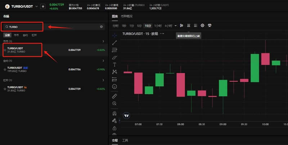This screenshot has width=288, height=145.
Task: Select the trend line drawing tool
Action: tap(114, 42)
